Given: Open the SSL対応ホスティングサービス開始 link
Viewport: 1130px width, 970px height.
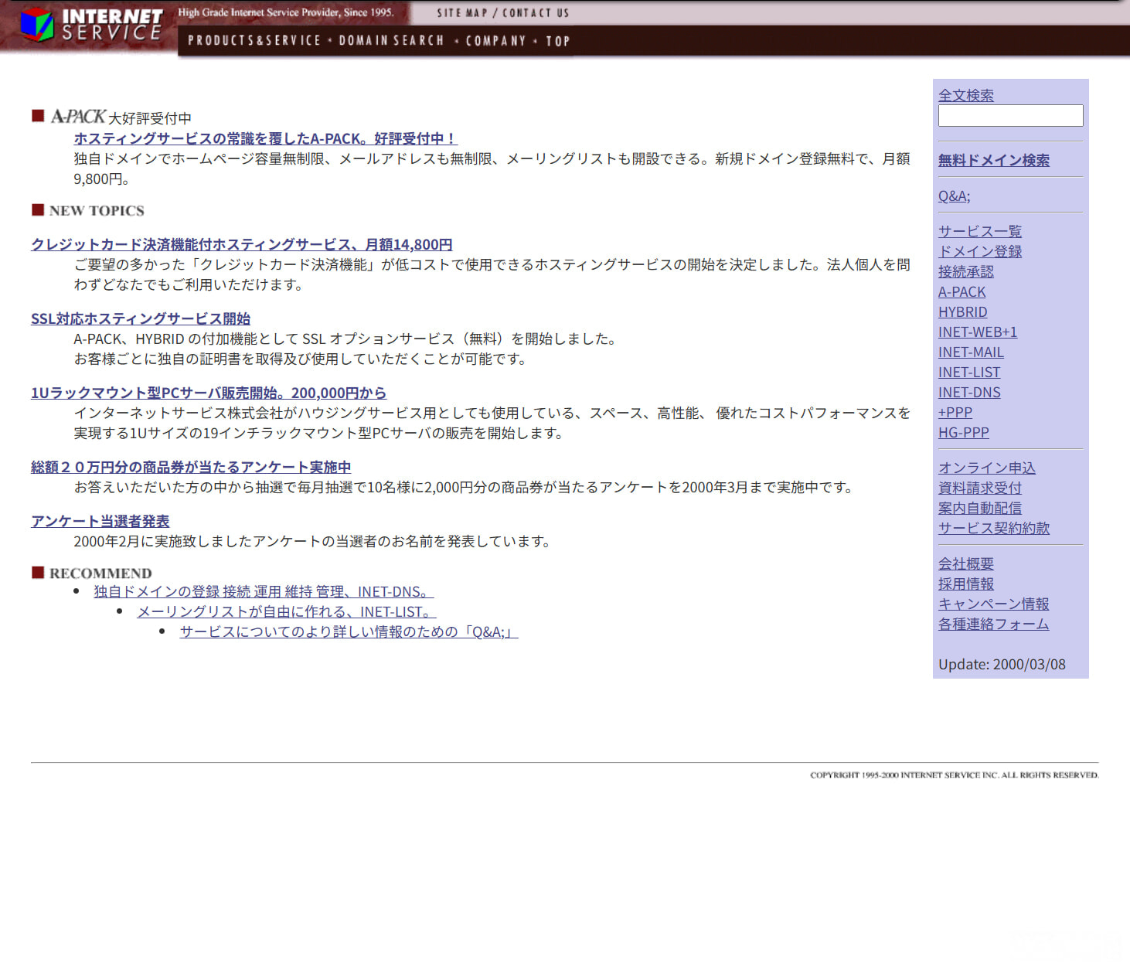Looking at the screenshot, I should click(x=141, y=318).
